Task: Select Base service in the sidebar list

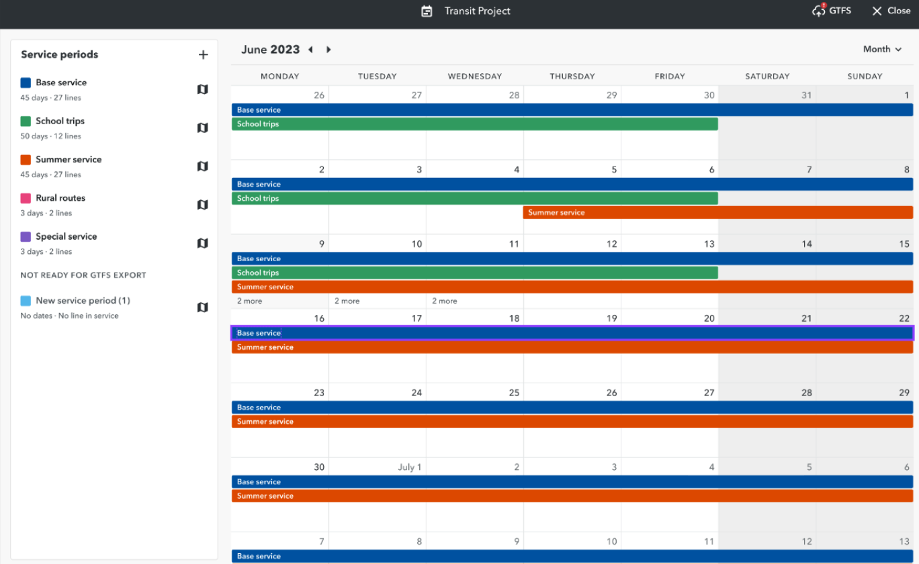Action: click(x=61, y=83)
